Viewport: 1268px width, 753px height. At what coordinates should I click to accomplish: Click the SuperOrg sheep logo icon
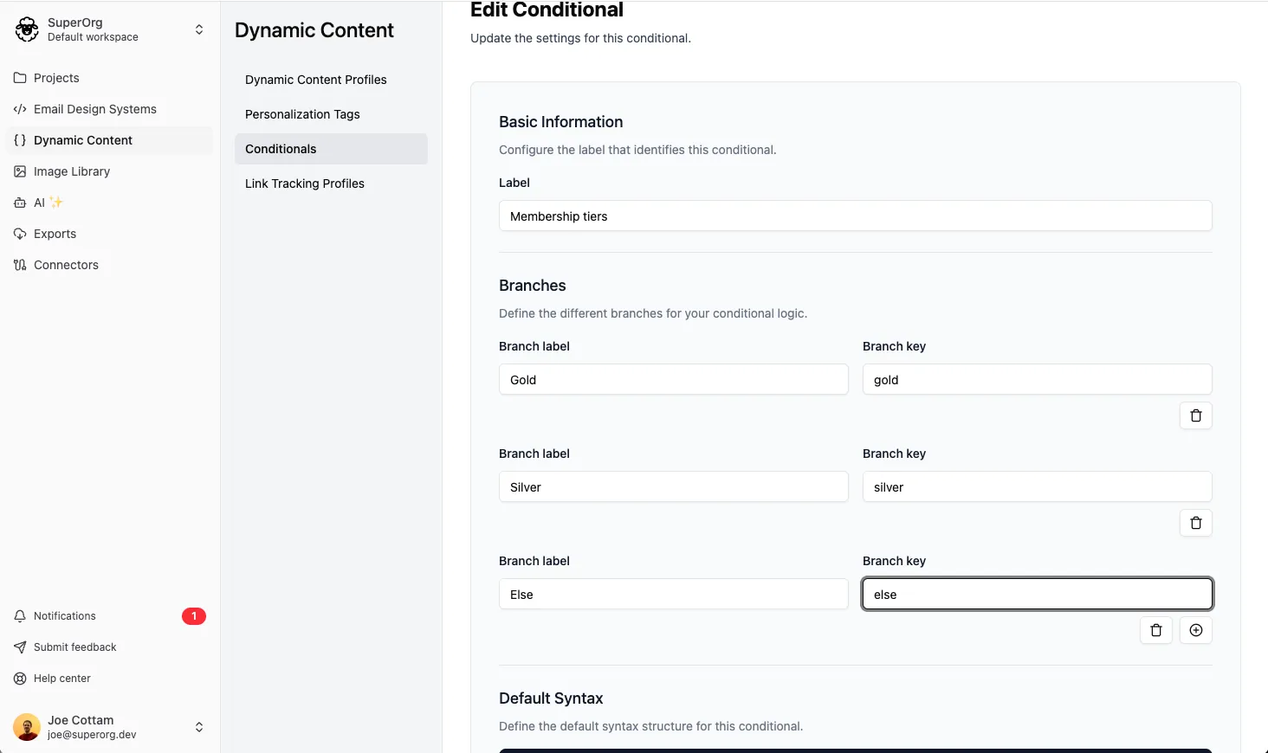pos(27,29)
